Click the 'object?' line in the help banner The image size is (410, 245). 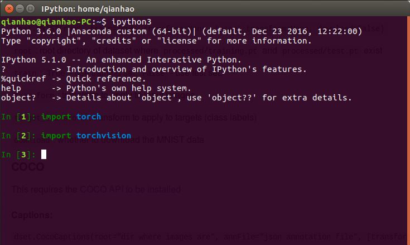coord(17,98)
